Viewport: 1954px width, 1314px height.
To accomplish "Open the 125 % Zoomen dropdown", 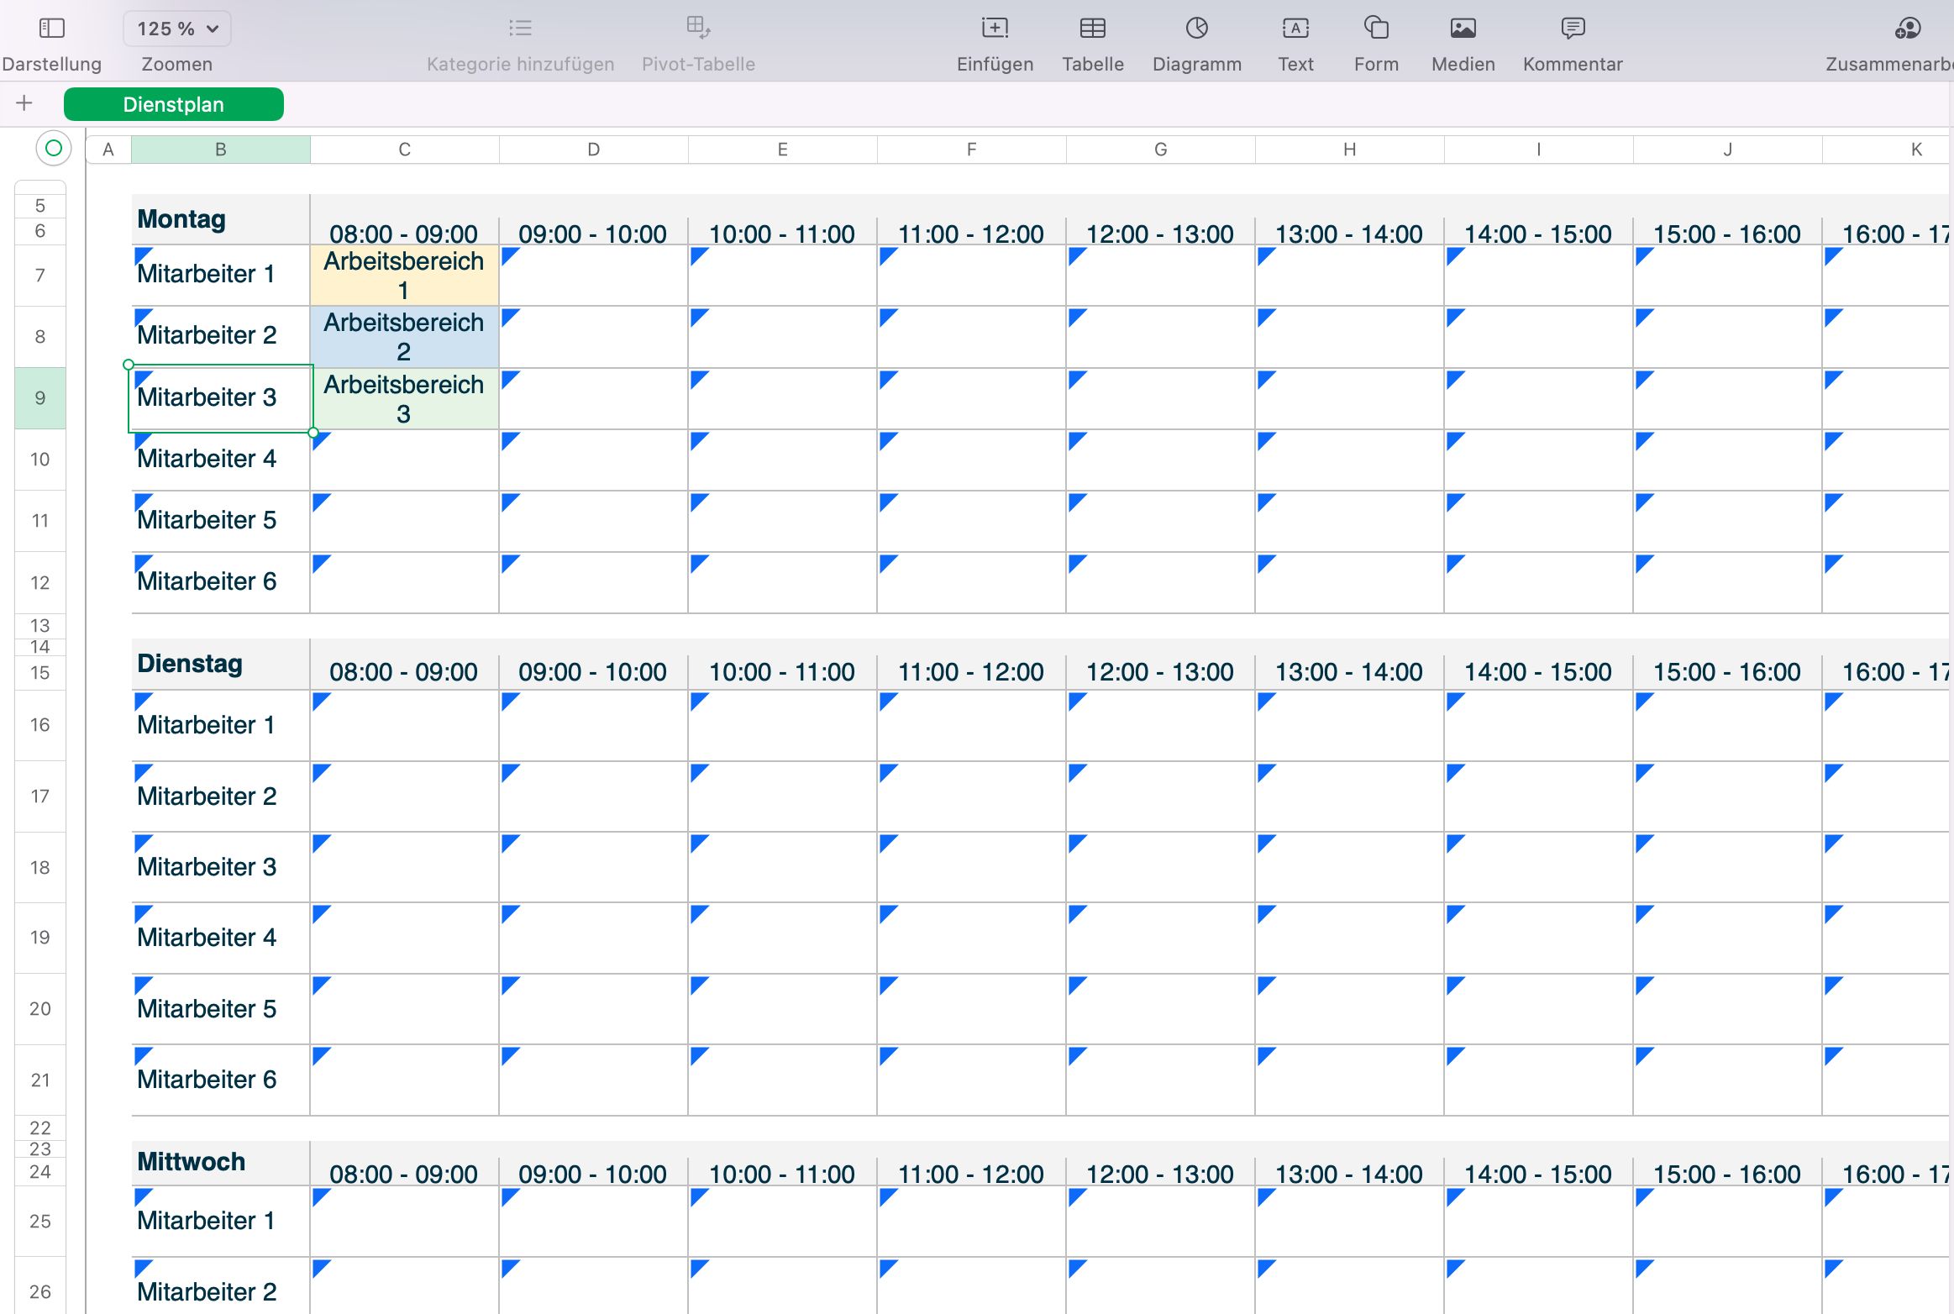I will 176,28.
